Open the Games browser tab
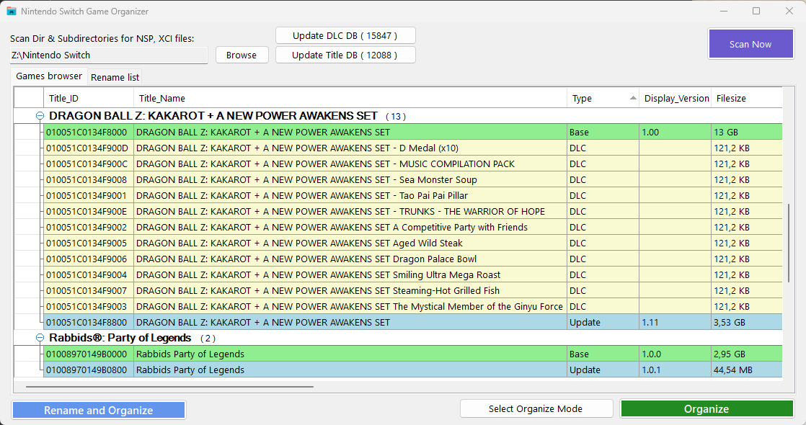This screenshot has width=806, height=425. (49, 76)
